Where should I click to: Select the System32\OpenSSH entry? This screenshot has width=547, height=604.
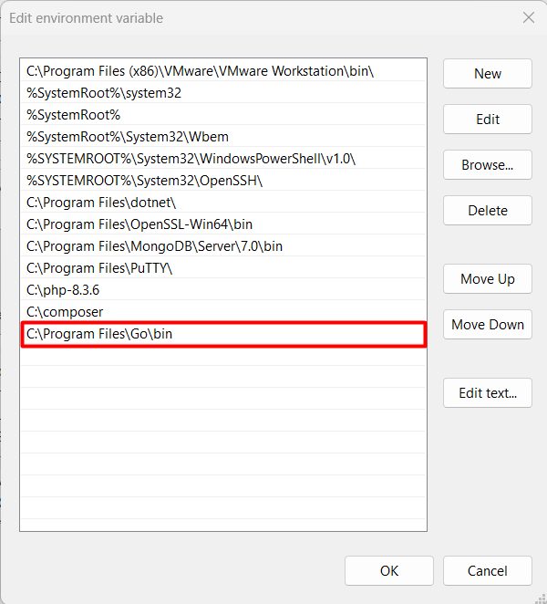223,181
